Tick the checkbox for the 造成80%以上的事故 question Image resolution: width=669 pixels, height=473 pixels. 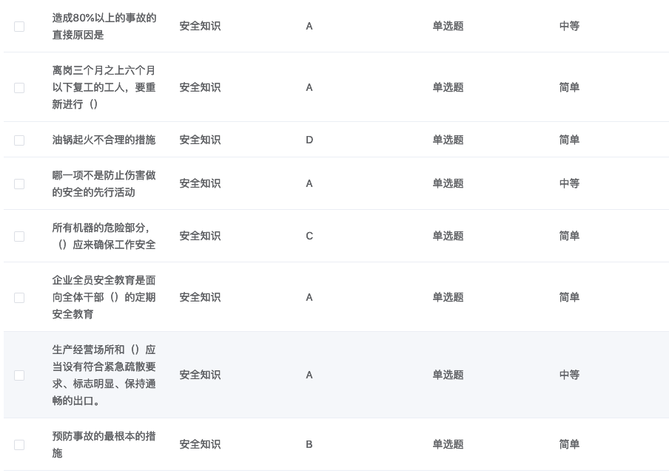(19, 26)
